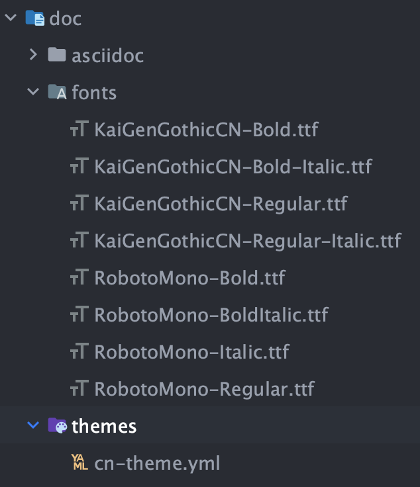Screen dimensions: 420x487
Task: Click the doc folder icon
Action: point(34,18)
